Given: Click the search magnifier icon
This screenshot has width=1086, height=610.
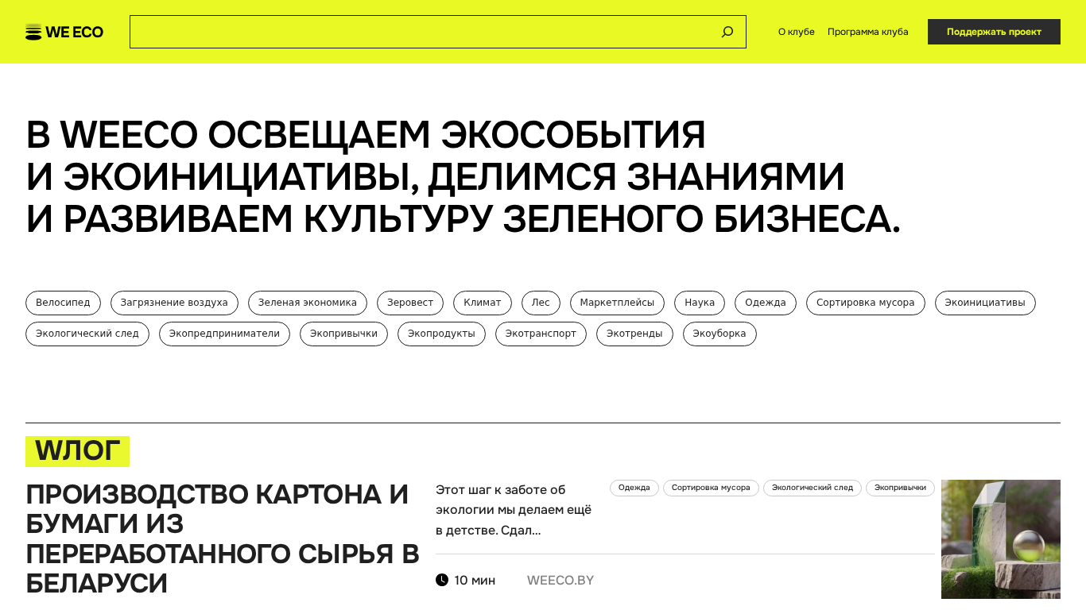Looking at the screenshot, I should 727,32.
